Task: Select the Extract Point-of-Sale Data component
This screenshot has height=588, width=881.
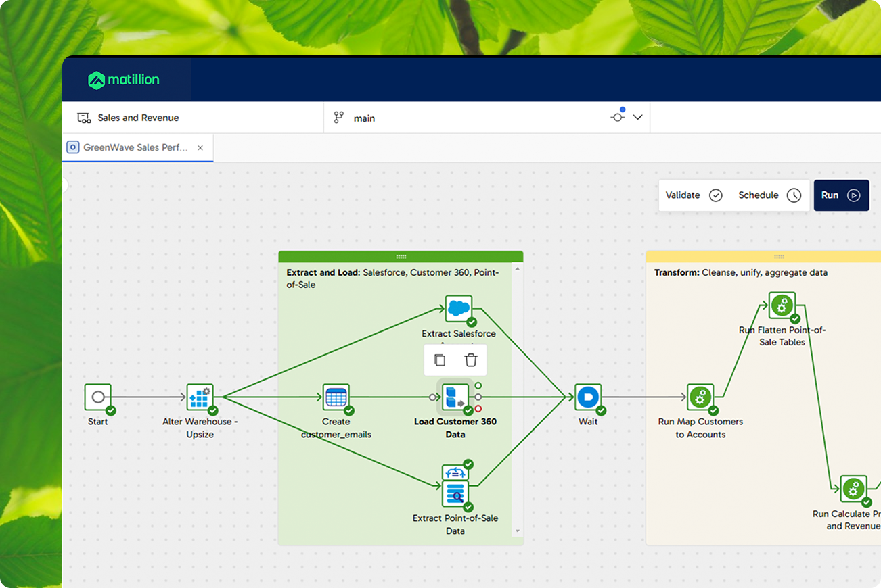Action: point(455,493)
